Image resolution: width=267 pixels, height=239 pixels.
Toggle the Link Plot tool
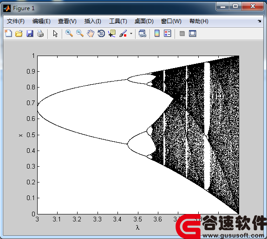click(143, 33)
